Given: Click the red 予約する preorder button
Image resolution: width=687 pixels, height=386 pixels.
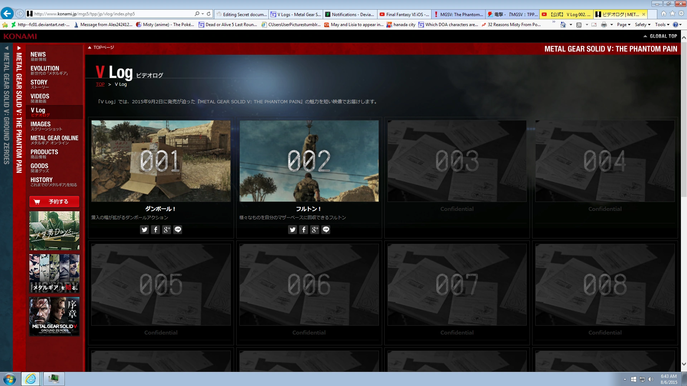Looking at the screenshot, I should pos(54,202).
